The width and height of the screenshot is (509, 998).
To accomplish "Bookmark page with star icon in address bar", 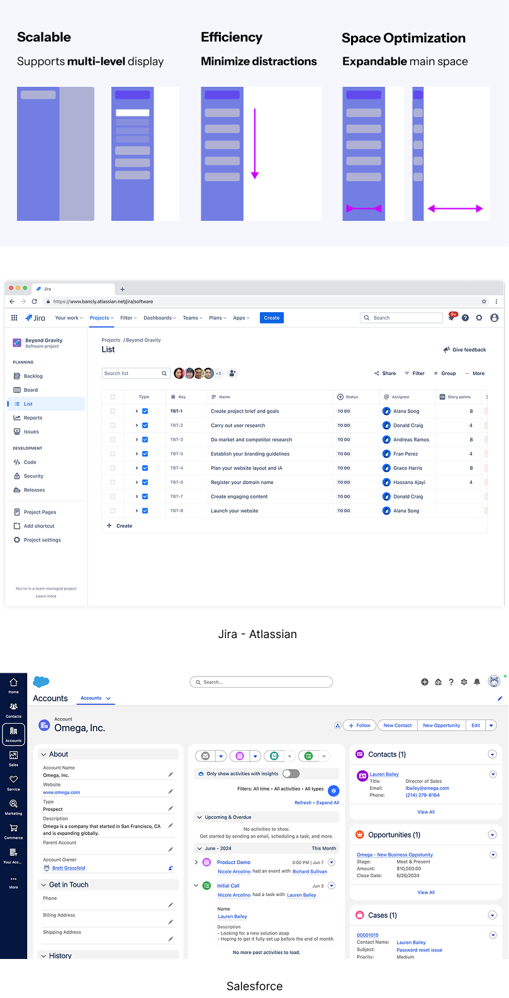I will pos(484,301).
